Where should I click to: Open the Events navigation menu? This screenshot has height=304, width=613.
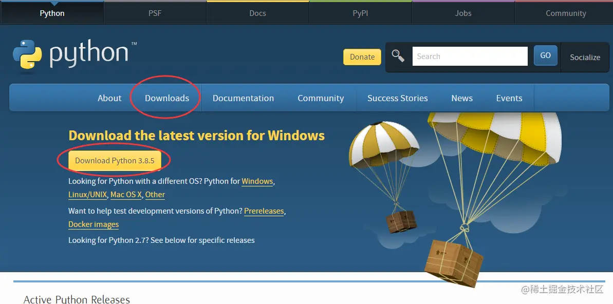click(x=509, y=98)
